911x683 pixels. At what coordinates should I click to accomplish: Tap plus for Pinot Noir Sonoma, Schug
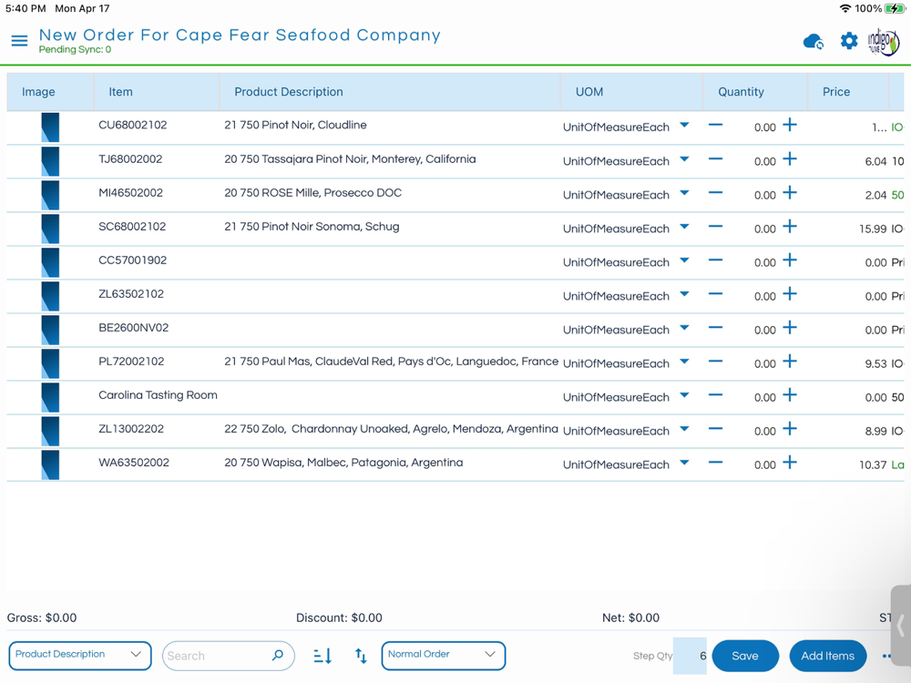(x=790, y=226)
